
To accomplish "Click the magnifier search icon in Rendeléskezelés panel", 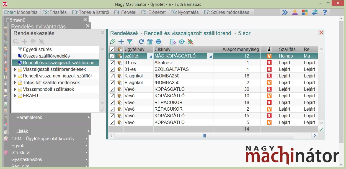I will [16, 42].
